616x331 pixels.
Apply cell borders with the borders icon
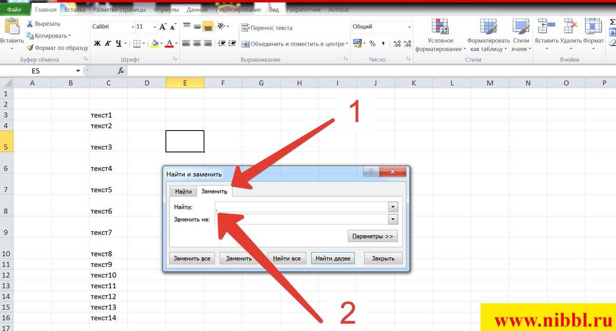[x=137, y=44]
